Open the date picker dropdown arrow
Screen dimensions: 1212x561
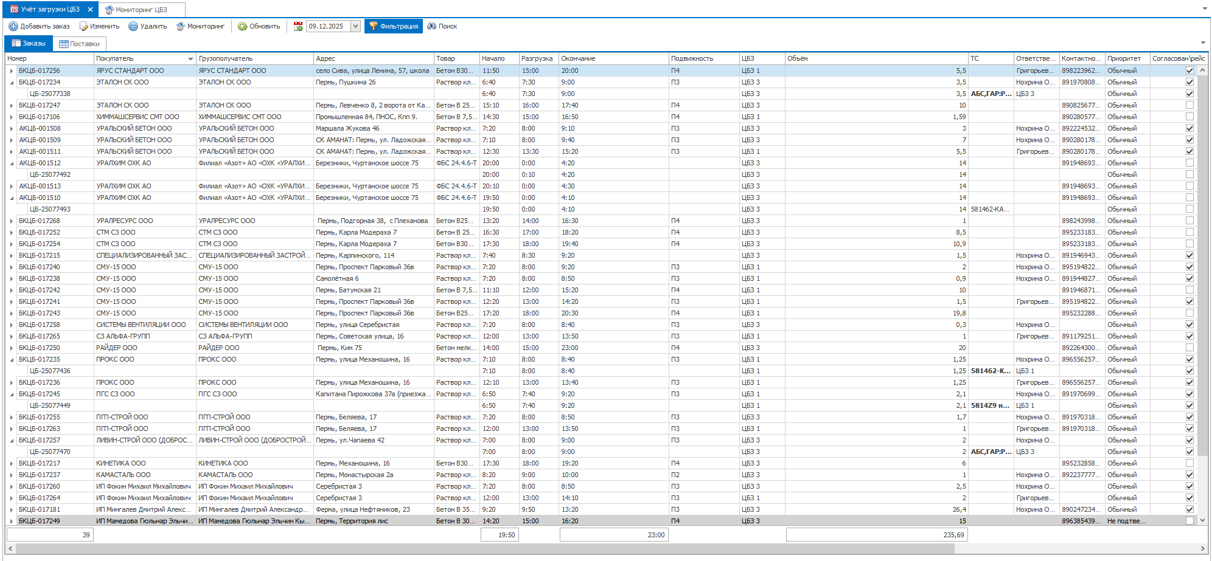(x=355, y=26)
